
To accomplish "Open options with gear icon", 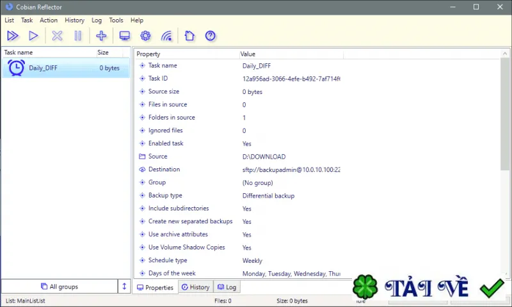I will coord(145,36).
